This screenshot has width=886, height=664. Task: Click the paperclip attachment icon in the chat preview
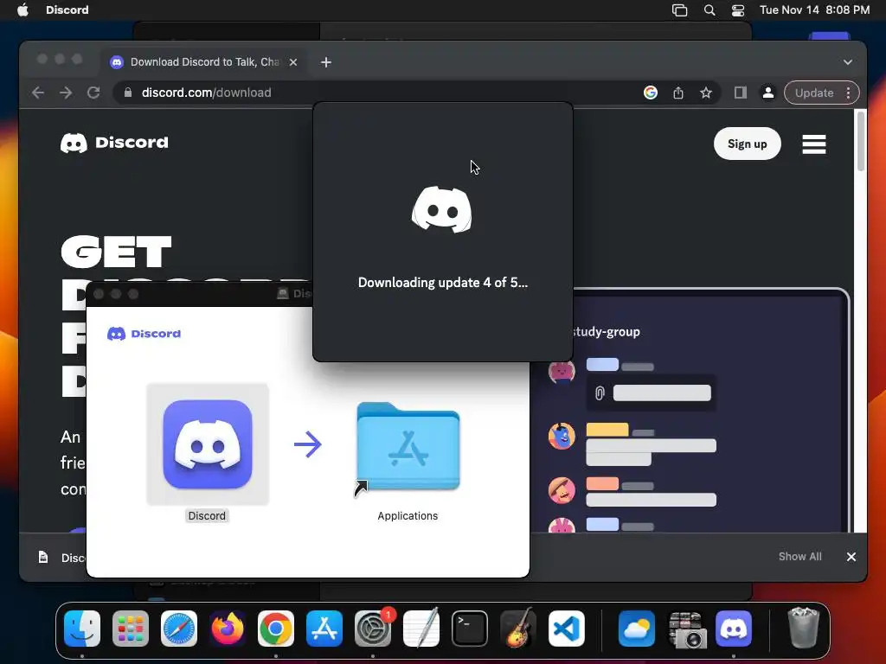click(600, 393)
